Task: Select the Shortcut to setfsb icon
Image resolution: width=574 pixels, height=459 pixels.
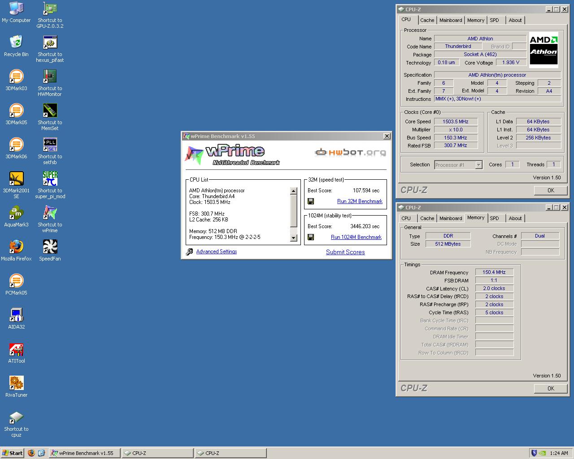Action: [50, 151]
